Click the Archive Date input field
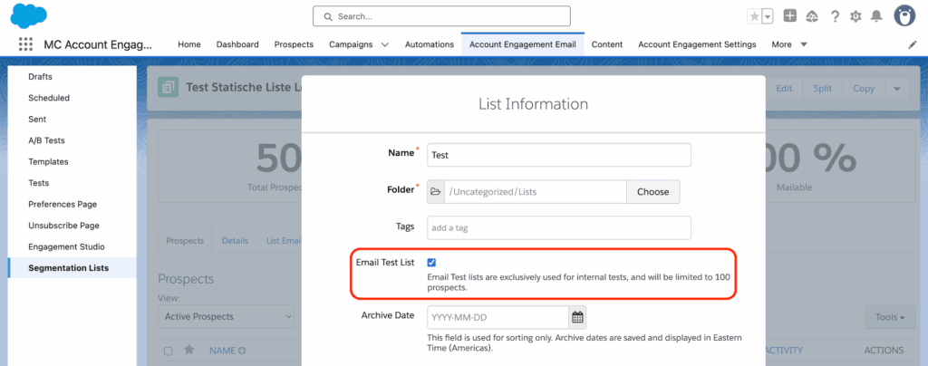Screen dimensions: 928x366 pyautogui.click(x=498, y=317)
